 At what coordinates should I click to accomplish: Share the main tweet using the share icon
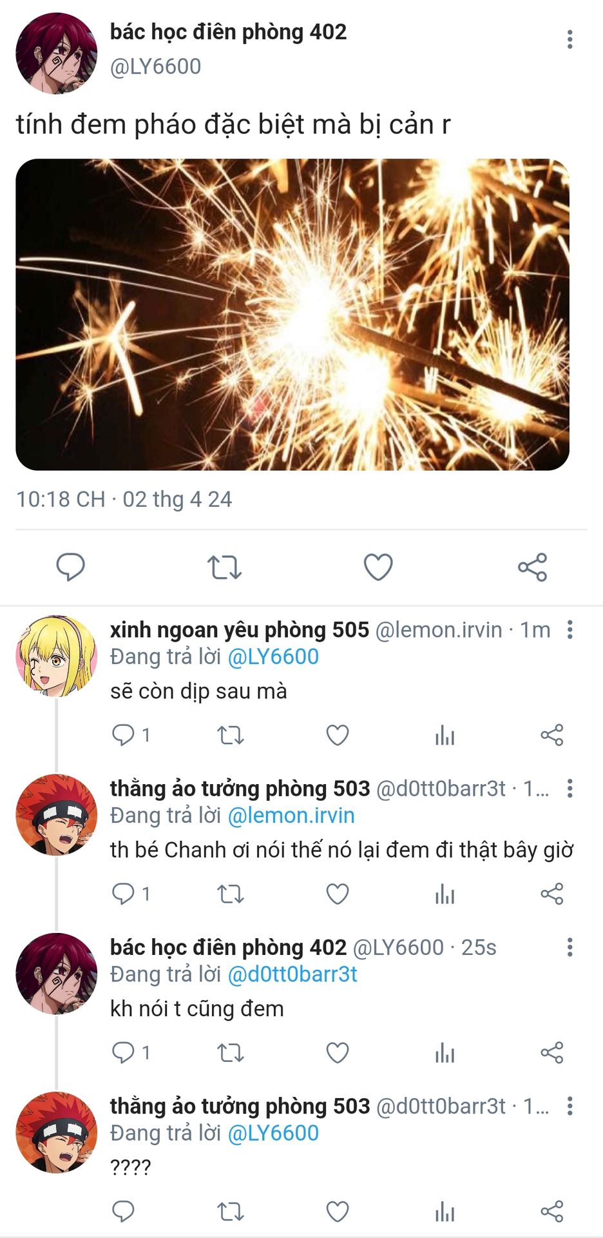(x=533, y=567)
